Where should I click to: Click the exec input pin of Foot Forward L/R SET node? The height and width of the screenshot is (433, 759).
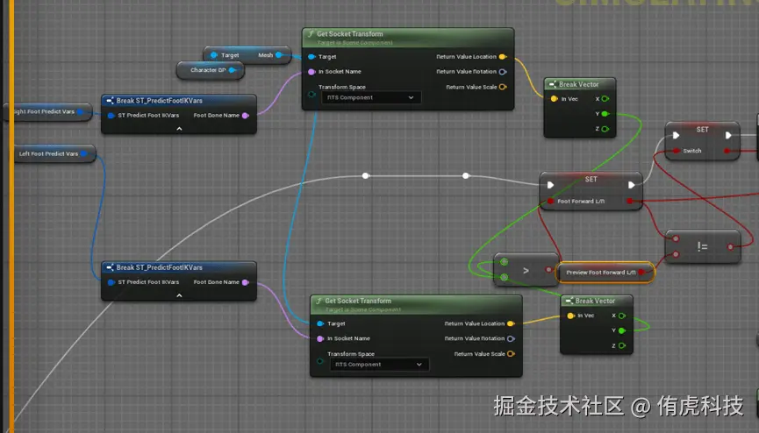(x=550, y=185)
